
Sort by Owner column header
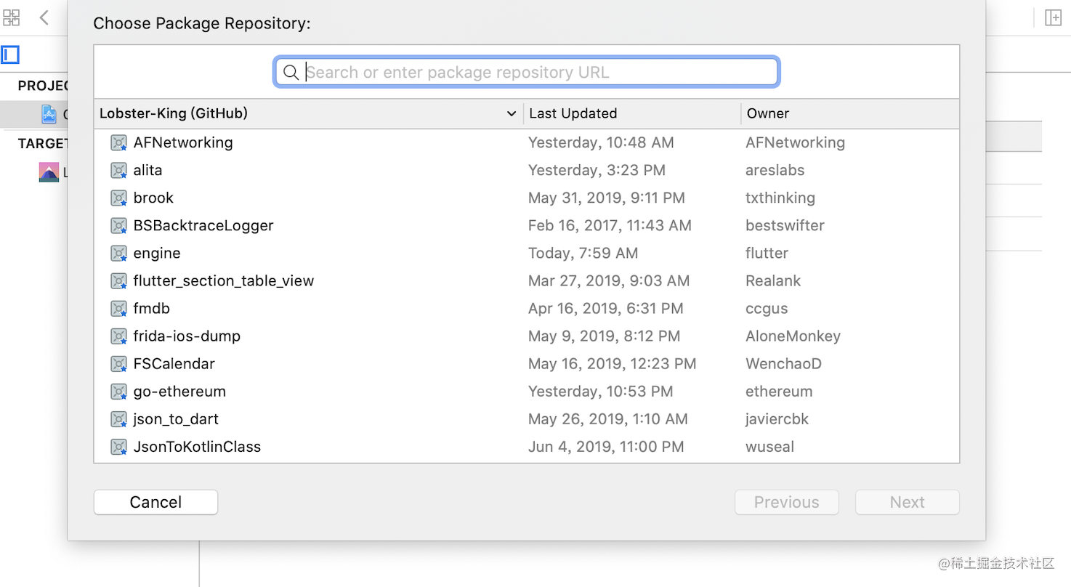point(768,113)
